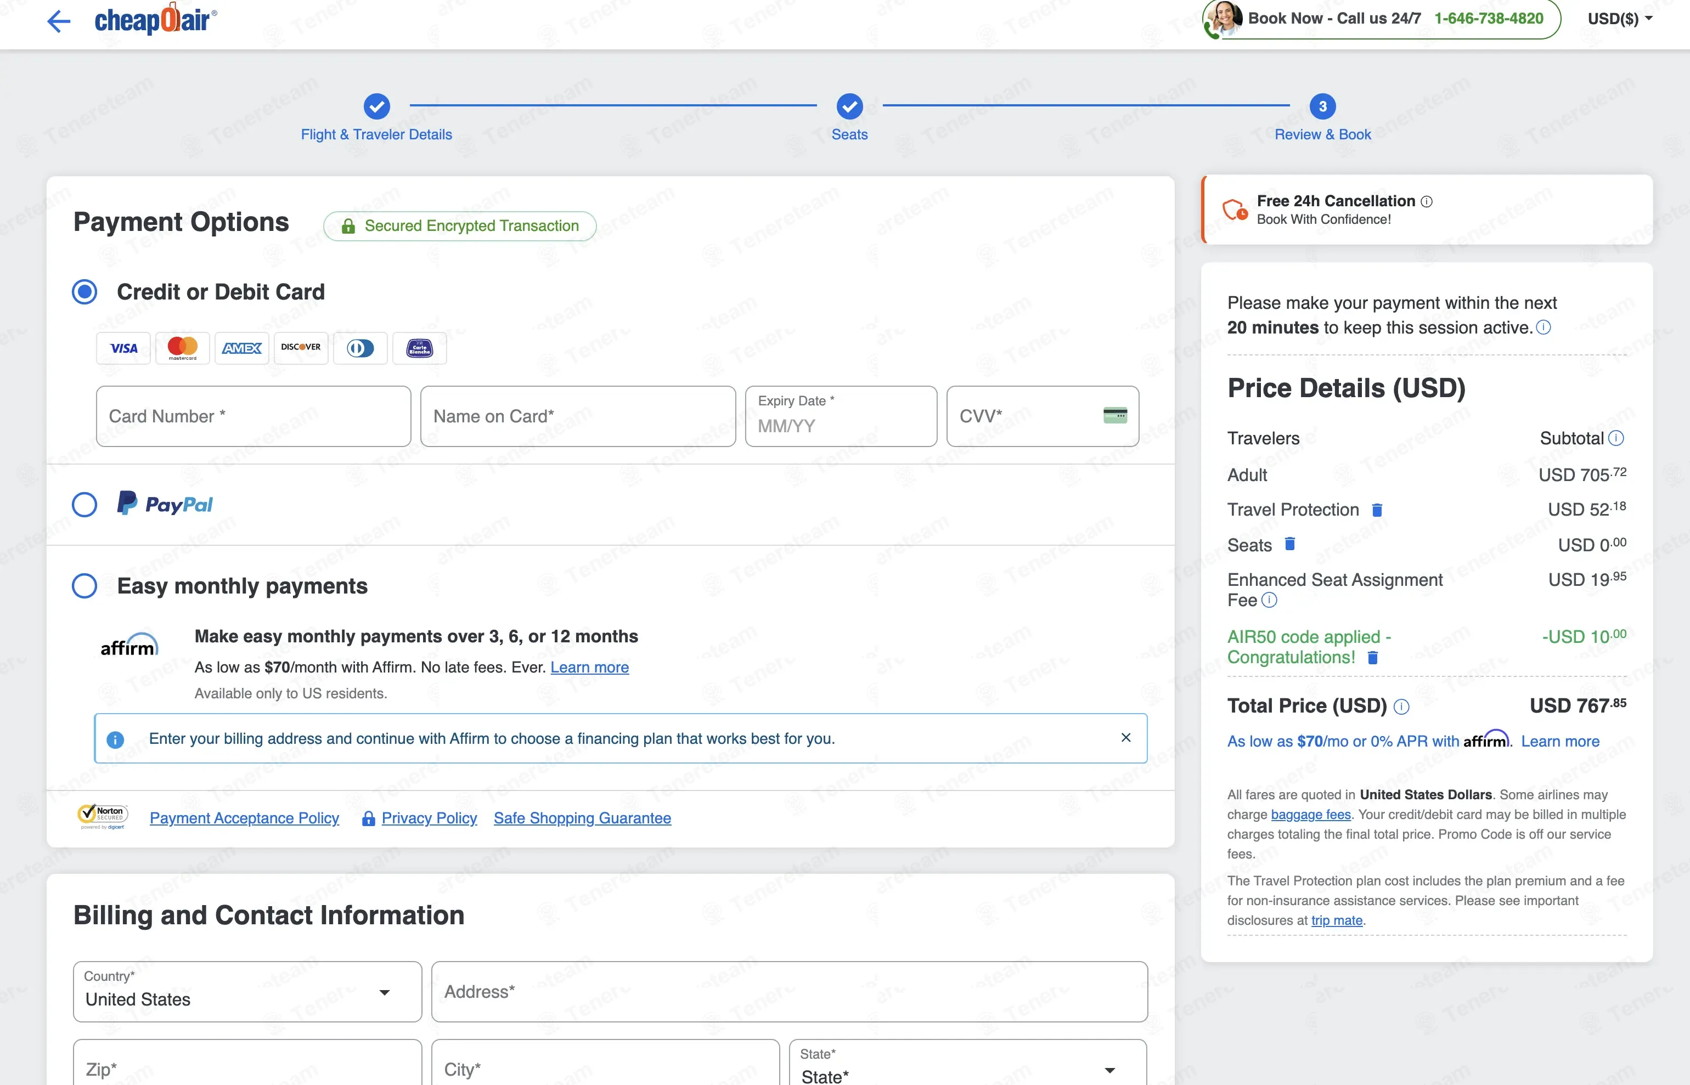
Task: Click the Subtotal info icon
Action: (x=1616, y=438)
